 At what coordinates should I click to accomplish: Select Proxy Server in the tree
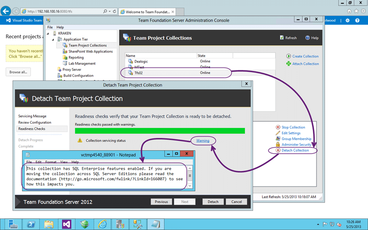[72, 69]
